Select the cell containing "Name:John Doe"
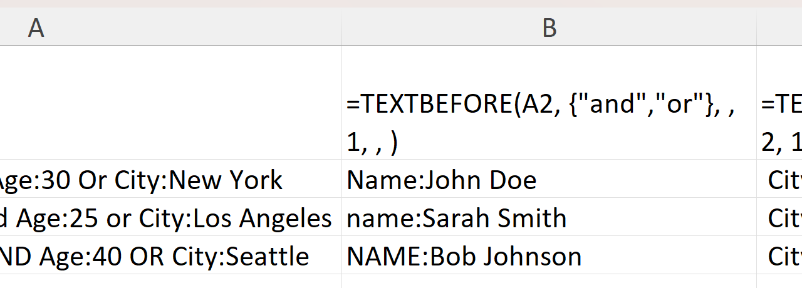 (x=549, y=180)
